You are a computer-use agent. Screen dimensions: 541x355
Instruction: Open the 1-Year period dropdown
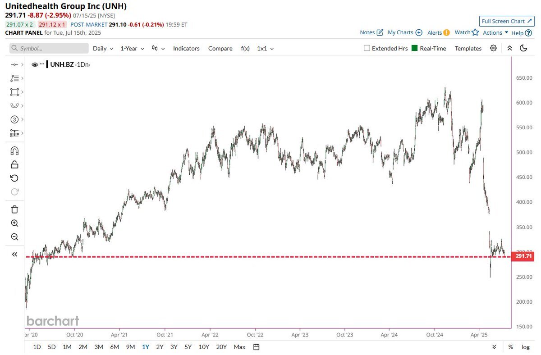click(x=132, y=48)
